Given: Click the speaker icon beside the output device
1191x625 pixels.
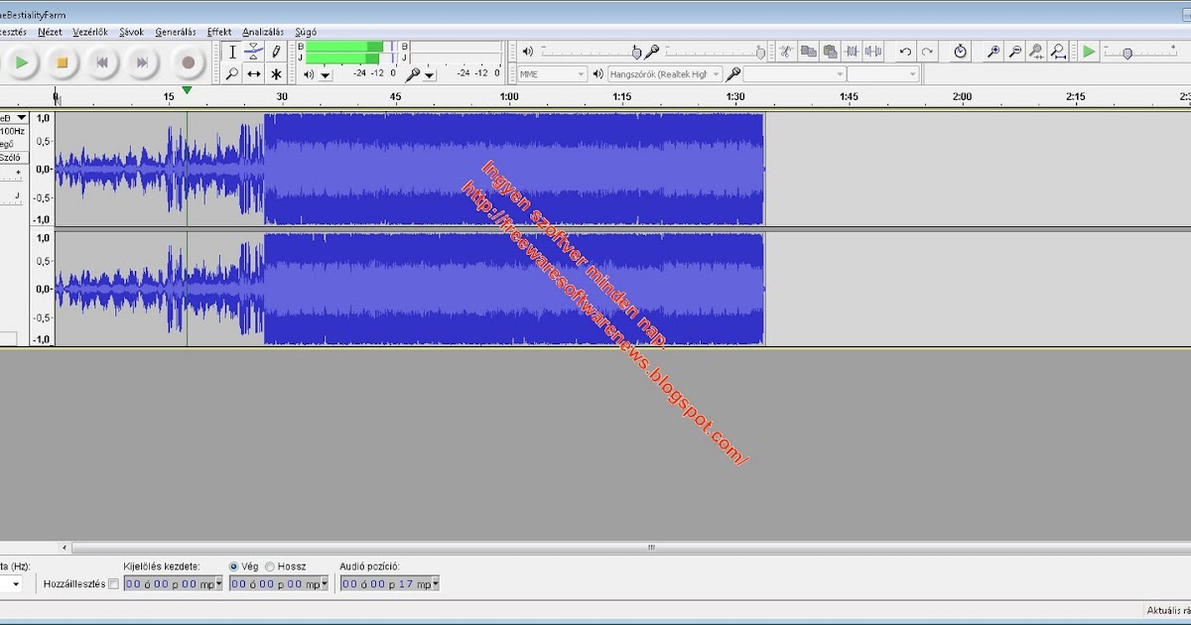Looking at the screenshot, I should point(597,74).
